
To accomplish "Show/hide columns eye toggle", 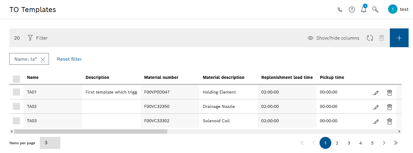I will [333, 38].
